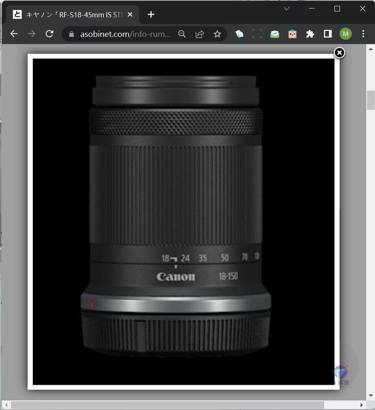Click the horizontal scrollbar thumb
Image resolution: width=375 pixels, height=410 pixels.
[x=167, y=405]
